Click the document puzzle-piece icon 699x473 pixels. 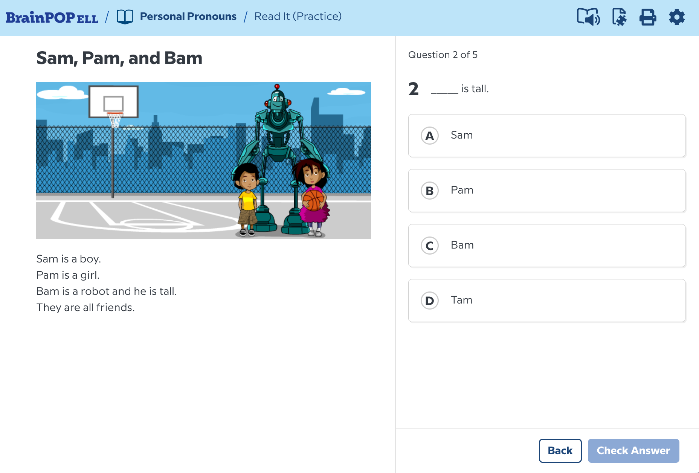pyautogui.click(x=619, y=17)
